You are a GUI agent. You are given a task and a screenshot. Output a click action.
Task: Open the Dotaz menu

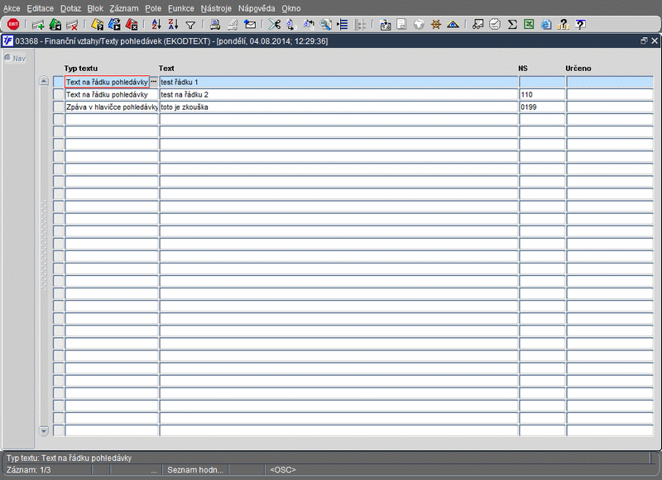tap(70, 8)
